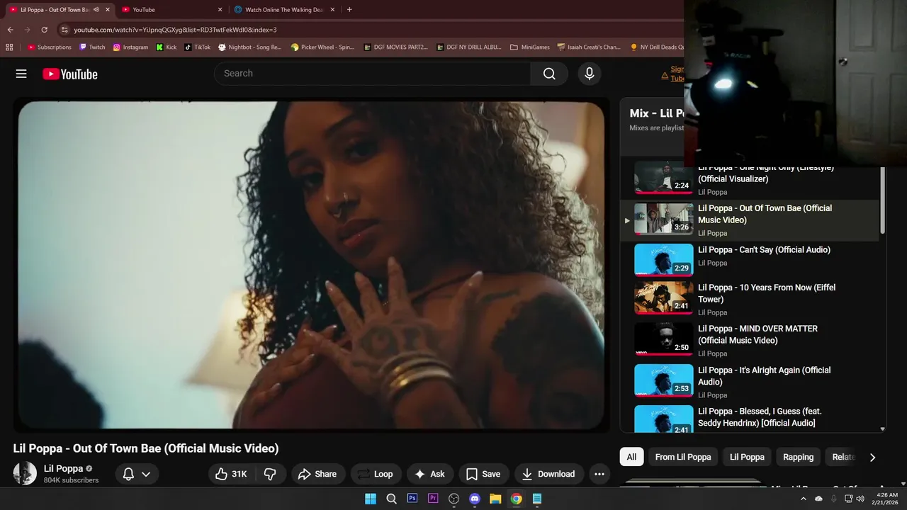Image resolution: width=907 pixels, height=510 pixels.
Task: Open OBS Studio from the taskbar
Action: 454,499
